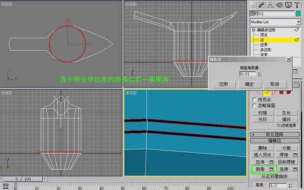Click the 厚度 value field
Screen dimensions: 304x190
[x=278, y=185]
